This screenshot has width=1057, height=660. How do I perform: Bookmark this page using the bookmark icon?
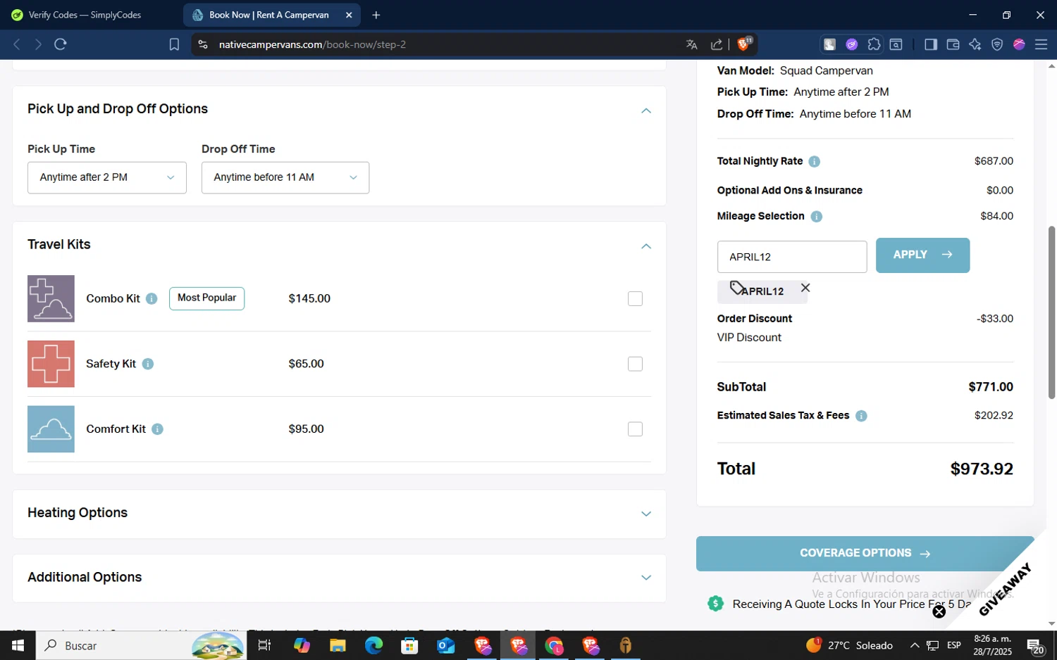tap(174, 44)
